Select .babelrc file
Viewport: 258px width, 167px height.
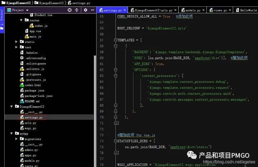click(x=29, y=53)
